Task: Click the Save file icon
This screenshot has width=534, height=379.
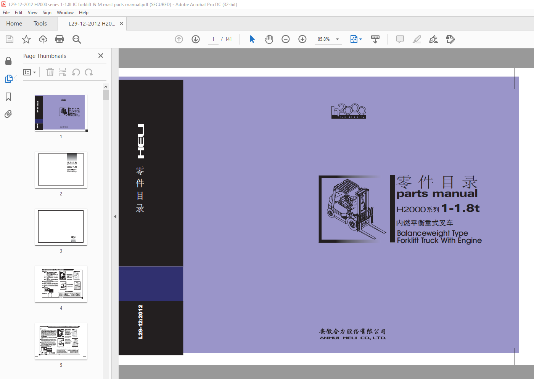Action: click(10, 39)
